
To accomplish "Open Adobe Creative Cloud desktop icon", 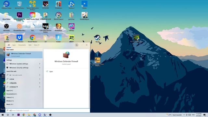I will (x=32, y=15).
